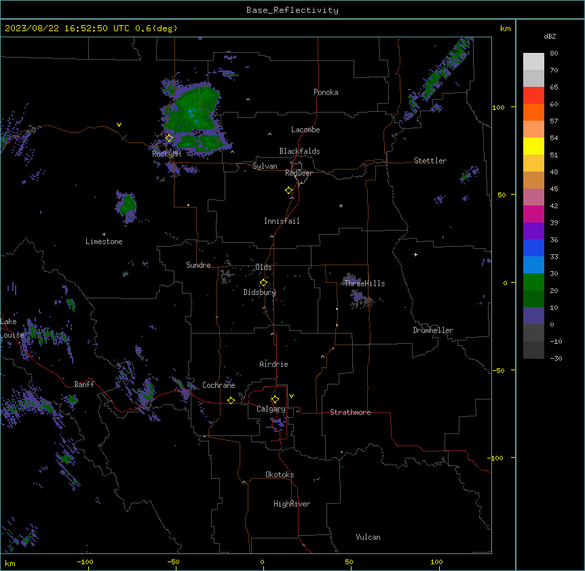
Task: Pick the yellow 51-54 dBZ legend swatch
Action: point(533,146)
